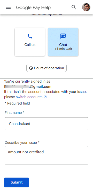93x191 pixels.
Task: Open the hamburger navigation menu
Action: pyautogui.click(x=8, y=7)
